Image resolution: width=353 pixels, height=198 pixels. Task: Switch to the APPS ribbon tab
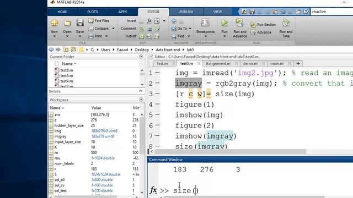[122, 12]
